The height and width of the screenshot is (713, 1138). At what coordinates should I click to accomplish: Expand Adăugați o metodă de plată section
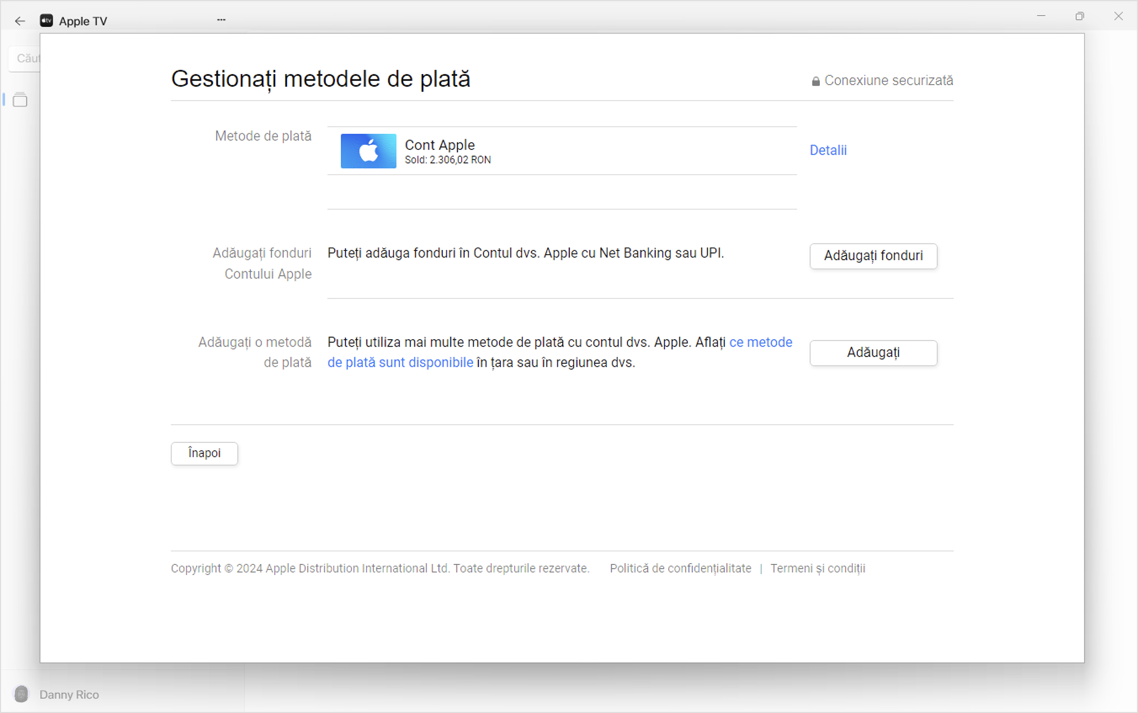(x=873, y=352)
